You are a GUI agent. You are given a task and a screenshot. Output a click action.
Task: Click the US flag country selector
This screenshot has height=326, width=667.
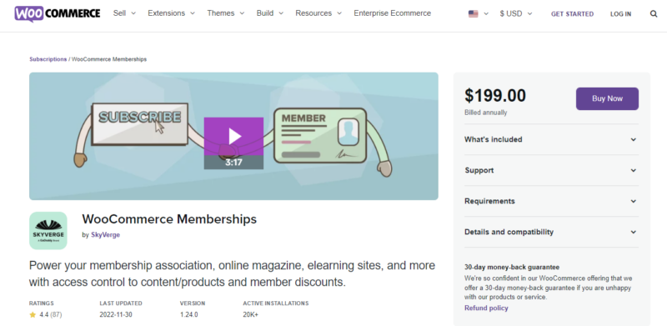(x=478, y=14)
